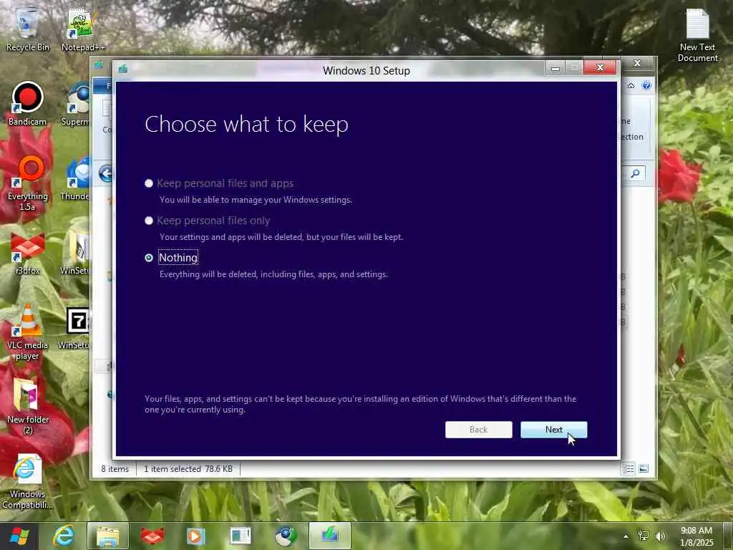Open Everything 1.5a desktop shortcut
The width and height of the screenshot is (733, 550).
27,183
